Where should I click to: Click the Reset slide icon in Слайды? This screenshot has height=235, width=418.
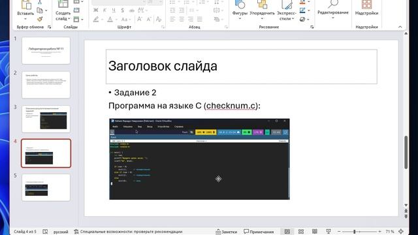pyautogui.click(x=76, y=10)
